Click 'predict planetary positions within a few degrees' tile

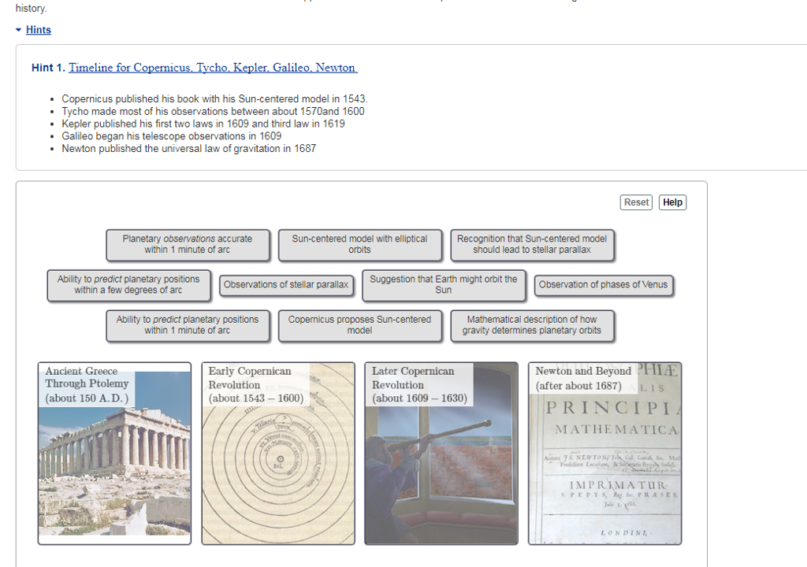[128, 284]
